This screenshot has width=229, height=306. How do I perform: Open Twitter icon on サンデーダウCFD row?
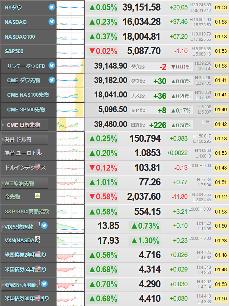(x=52, y=65)
